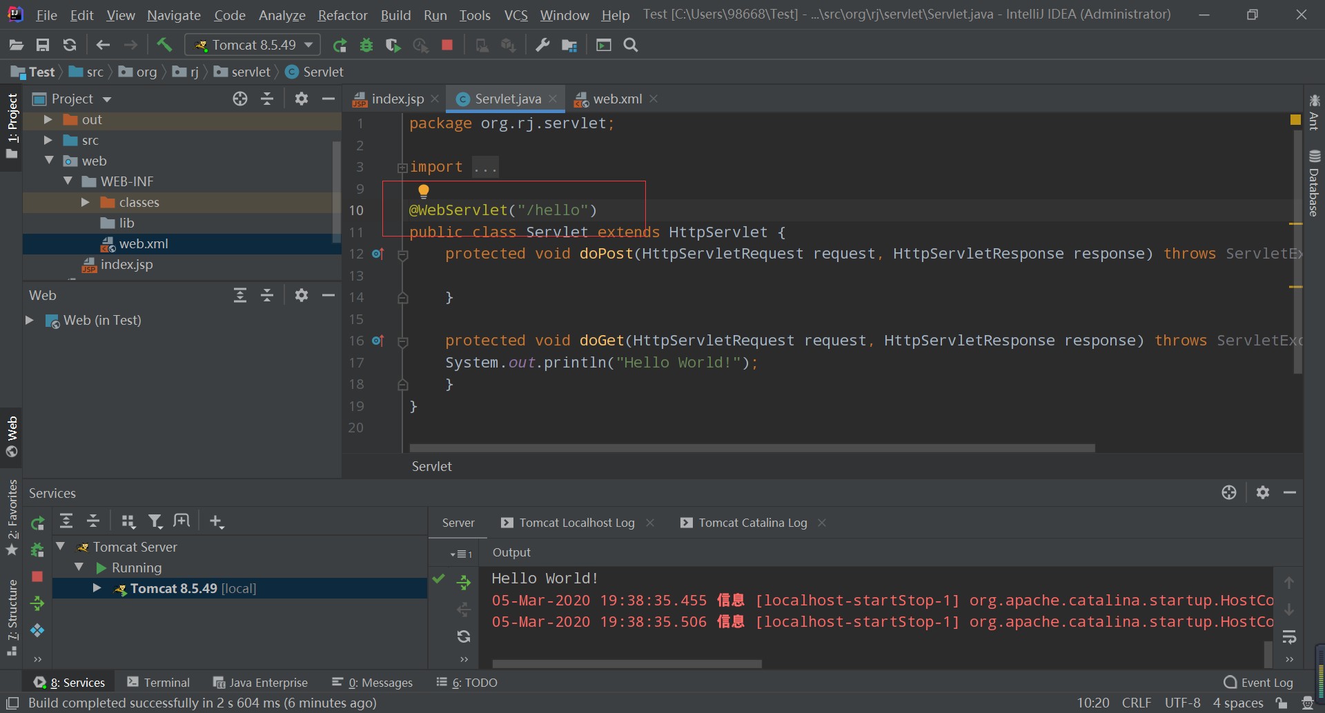The image size is (1325, 713).
Task: Open the Analyze menu
Action: 282,15
